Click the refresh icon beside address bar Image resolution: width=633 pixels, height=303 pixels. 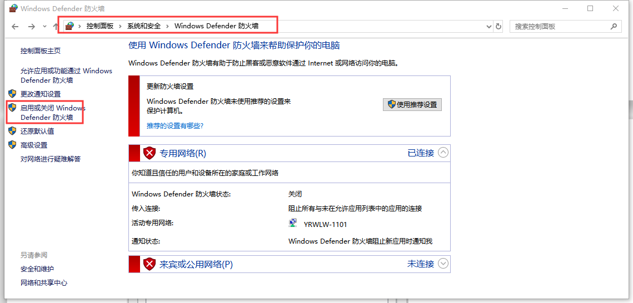point(499,27)
